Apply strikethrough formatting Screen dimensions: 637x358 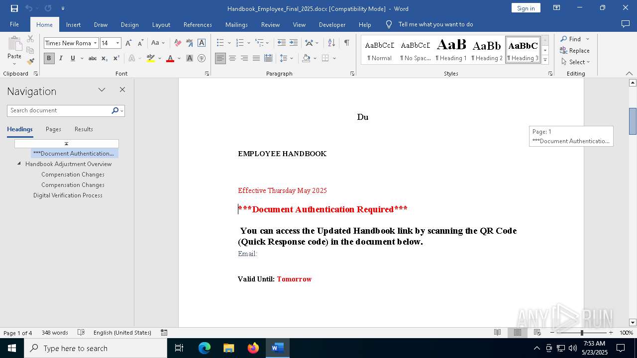93,58
